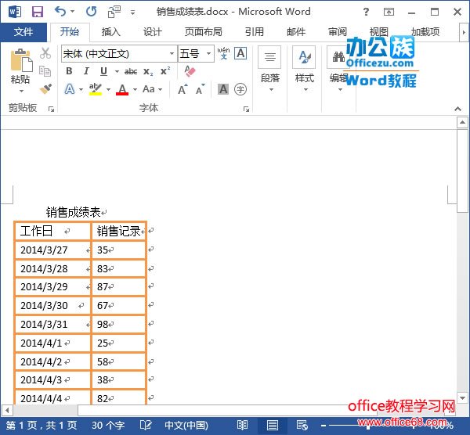Open the proofing check icon in status bar
The width and height of the screenshot is (470, 435).
[145, 426]
